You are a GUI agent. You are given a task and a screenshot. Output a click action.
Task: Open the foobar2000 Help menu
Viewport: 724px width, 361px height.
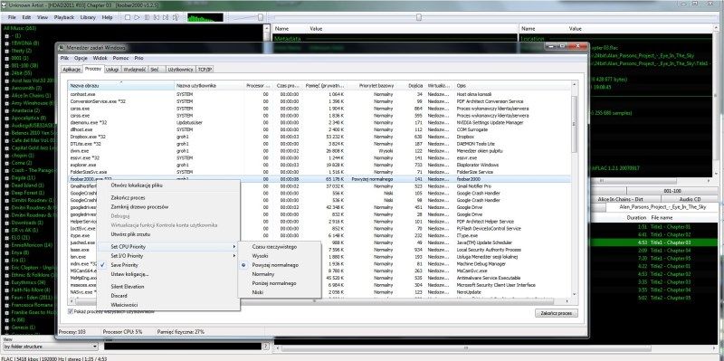pos(107,17)
